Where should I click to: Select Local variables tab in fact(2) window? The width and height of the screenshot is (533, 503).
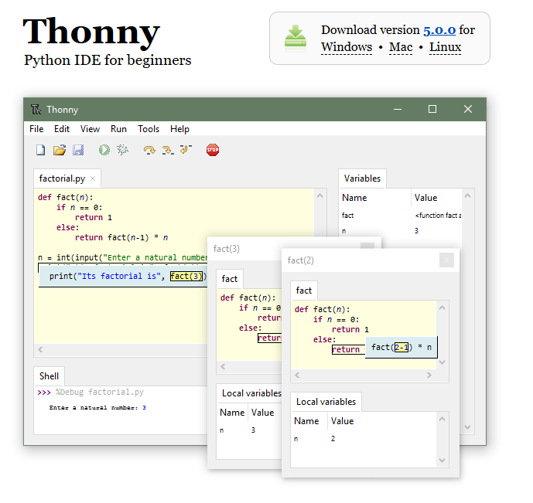point(326,402)
